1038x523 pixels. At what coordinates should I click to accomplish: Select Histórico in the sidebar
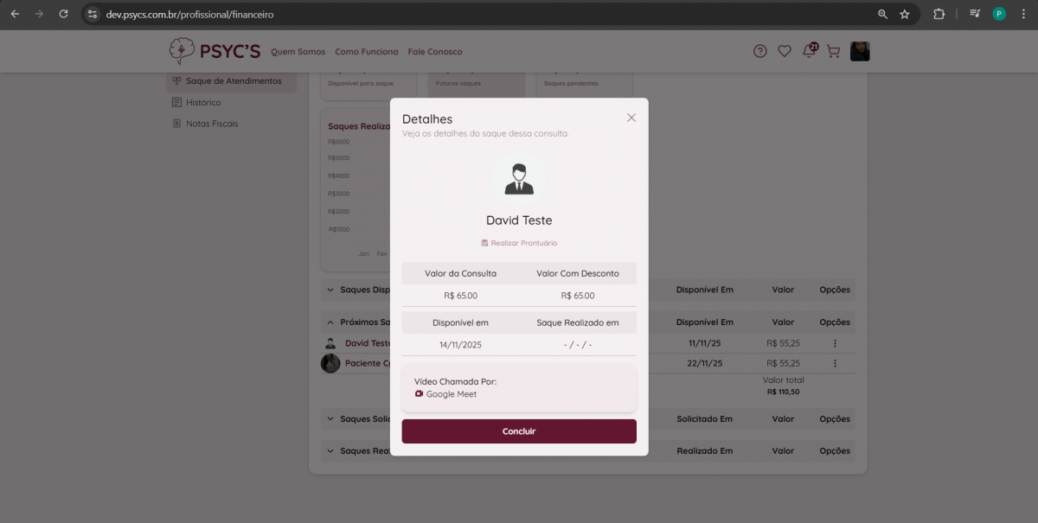click(x=203, y=103)
